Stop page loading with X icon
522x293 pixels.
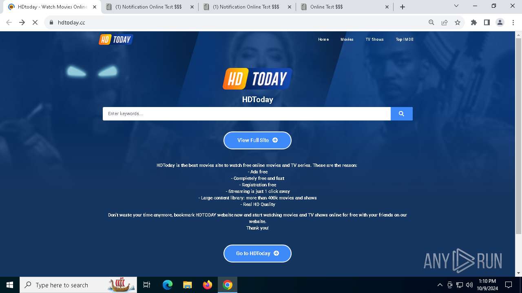pos(35,22)
